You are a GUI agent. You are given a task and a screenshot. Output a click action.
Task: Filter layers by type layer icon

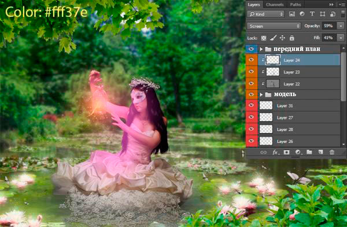pyautogui.click(x=312, y=14)
